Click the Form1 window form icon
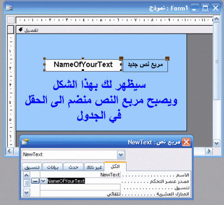This screenshot has width=224, height=205. tap(9, 8)
